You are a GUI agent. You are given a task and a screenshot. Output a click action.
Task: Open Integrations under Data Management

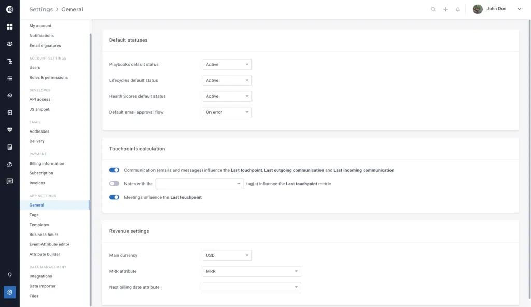[x=40, y=276]
